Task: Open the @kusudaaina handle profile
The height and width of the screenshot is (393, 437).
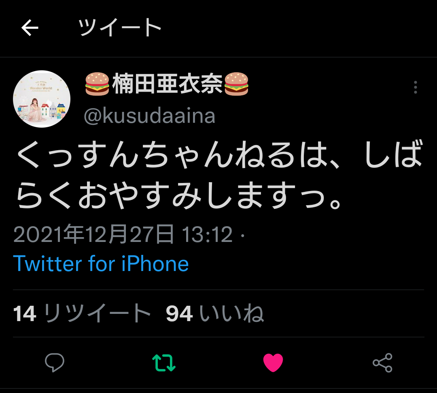Action: pyautogui.click(x=149, y=116)
